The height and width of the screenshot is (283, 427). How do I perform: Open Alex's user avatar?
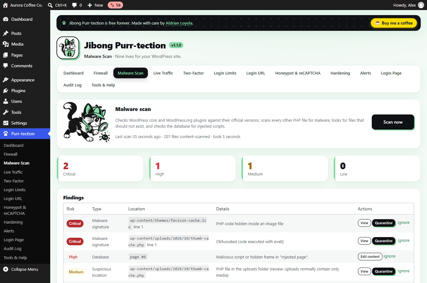click(x=421, y=5)
